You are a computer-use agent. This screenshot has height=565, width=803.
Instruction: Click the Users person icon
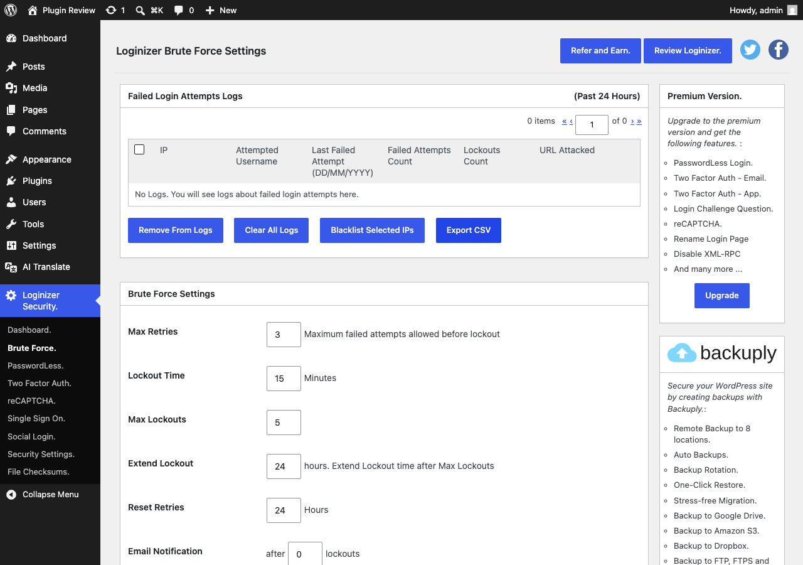(11, 202)
